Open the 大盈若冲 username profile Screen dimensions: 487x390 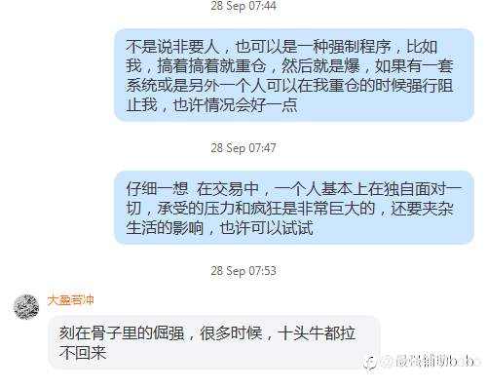(x=70, y=300)
